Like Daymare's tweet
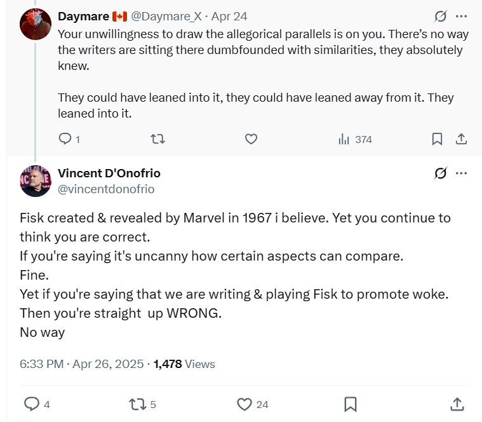Image resolution: width=482 pixels, height=422 pixels. pos(251,139)
